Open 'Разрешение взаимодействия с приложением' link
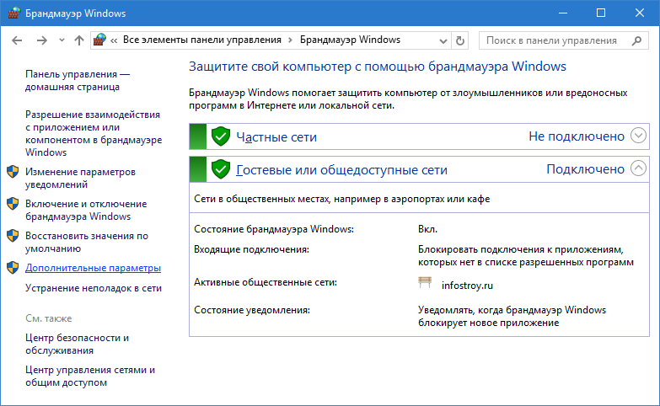 click(94, 133)
